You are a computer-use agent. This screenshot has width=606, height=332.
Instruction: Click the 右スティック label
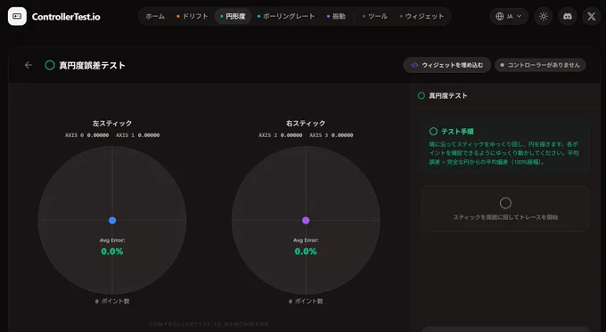point(306,123)
